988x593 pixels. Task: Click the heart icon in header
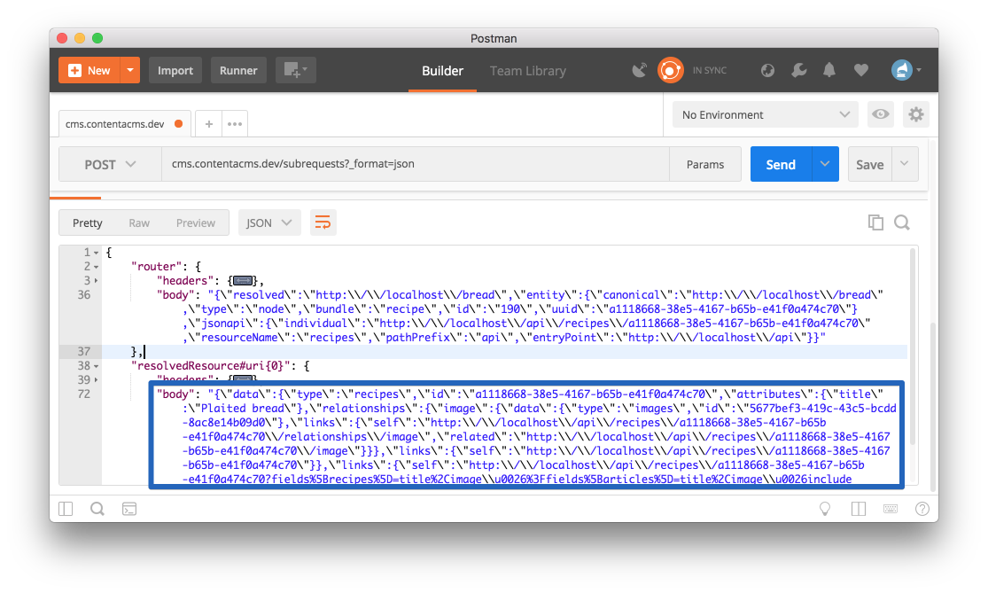(x=860, y=70)
